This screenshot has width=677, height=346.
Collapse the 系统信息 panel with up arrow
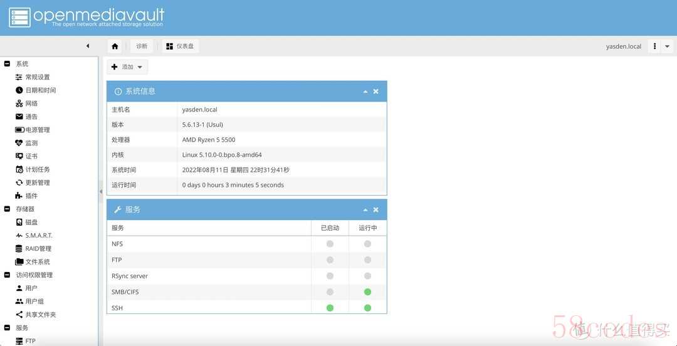click(x=365, y=92)
